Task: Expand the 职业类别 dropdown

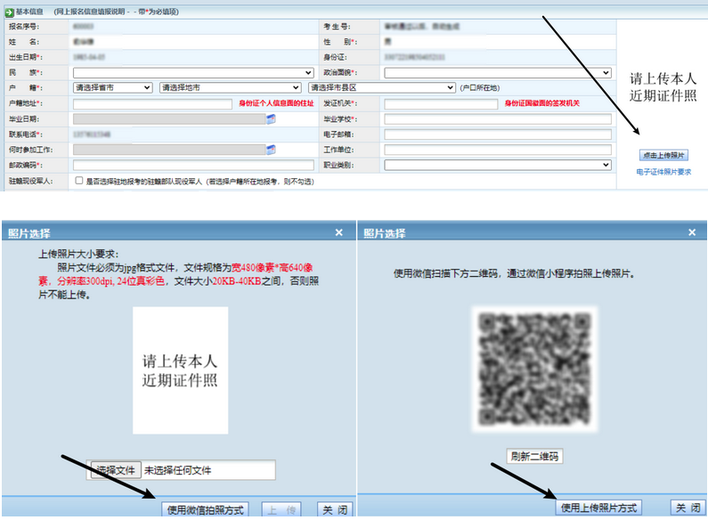Action: tap(498, 165)
